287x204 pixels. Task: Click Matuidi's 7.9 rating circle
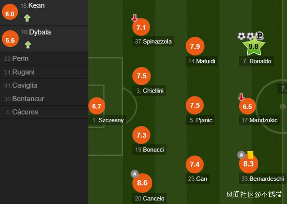pos(195,46)
